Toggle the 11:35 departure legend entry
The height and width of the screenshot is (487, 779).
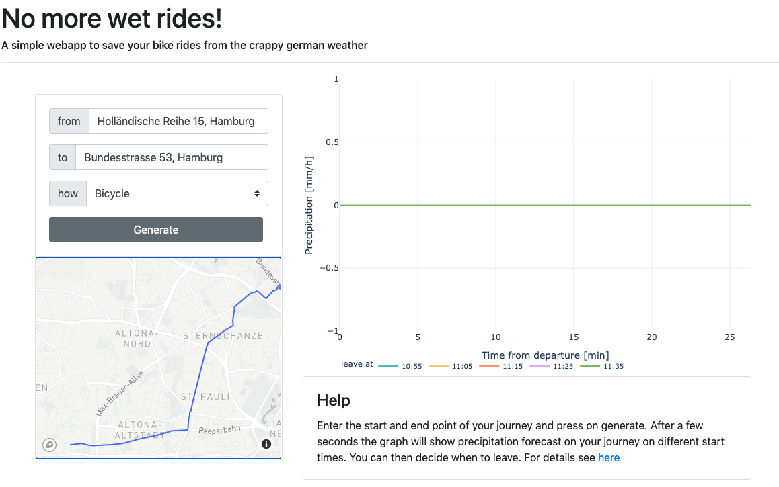(601, 367)
